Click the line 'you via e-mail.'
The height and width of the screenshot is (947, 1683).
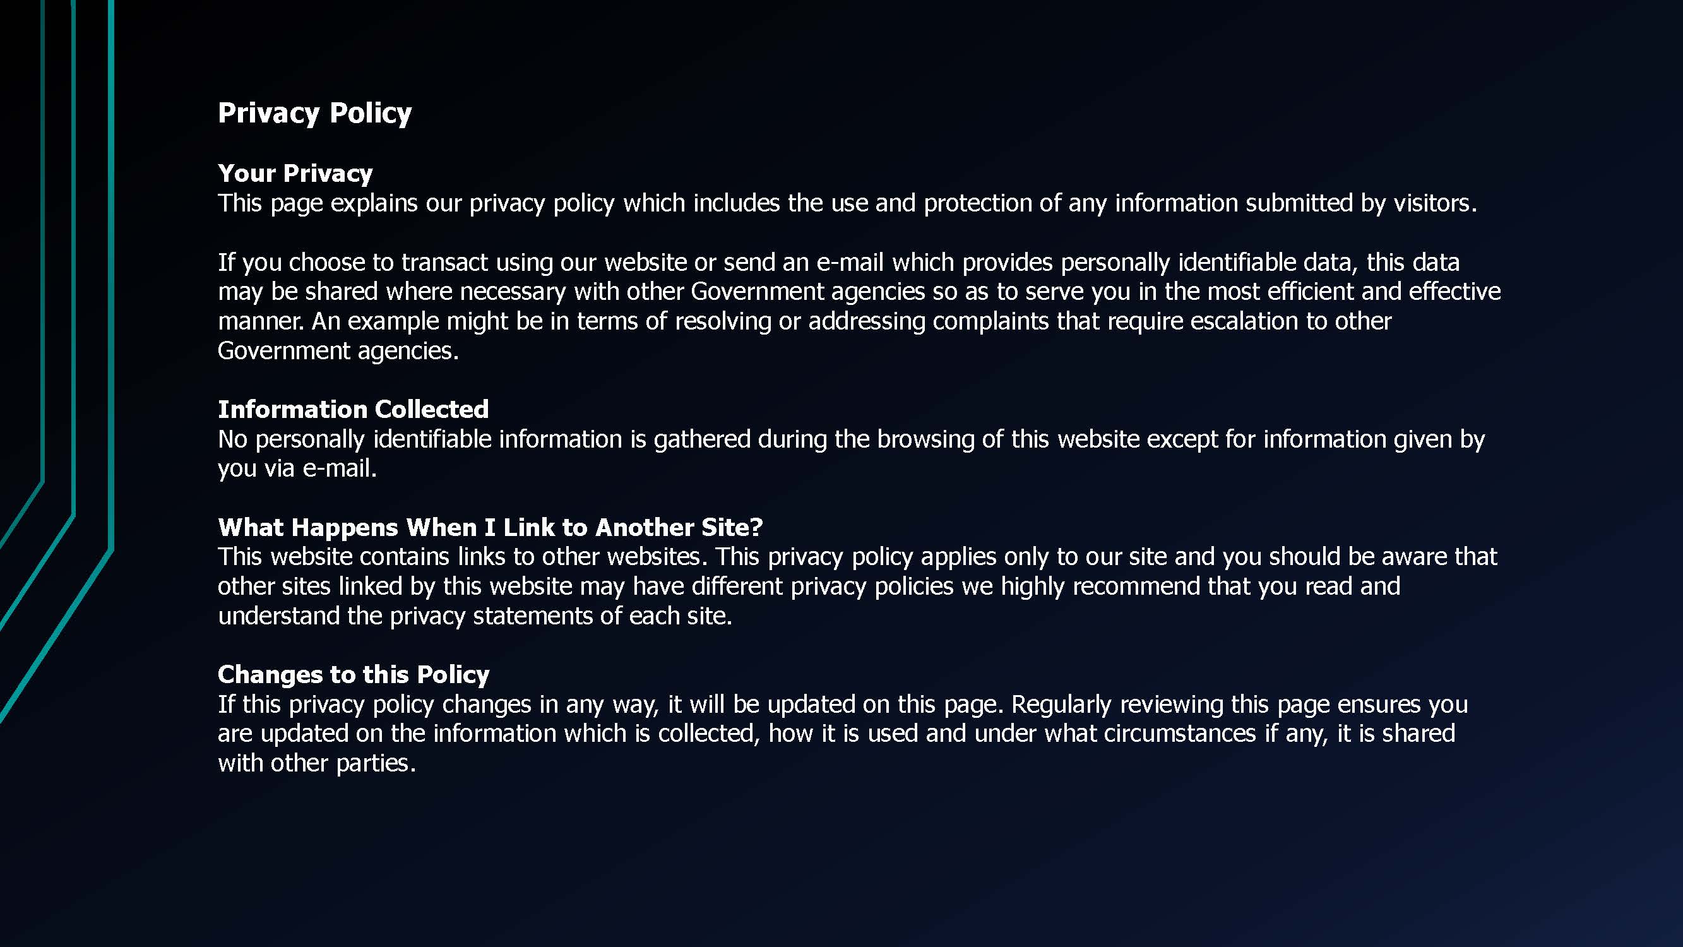tap(297, 468)
